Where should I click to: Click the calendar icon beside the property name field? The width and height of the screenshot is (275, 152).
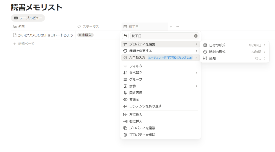coord(125,36)
